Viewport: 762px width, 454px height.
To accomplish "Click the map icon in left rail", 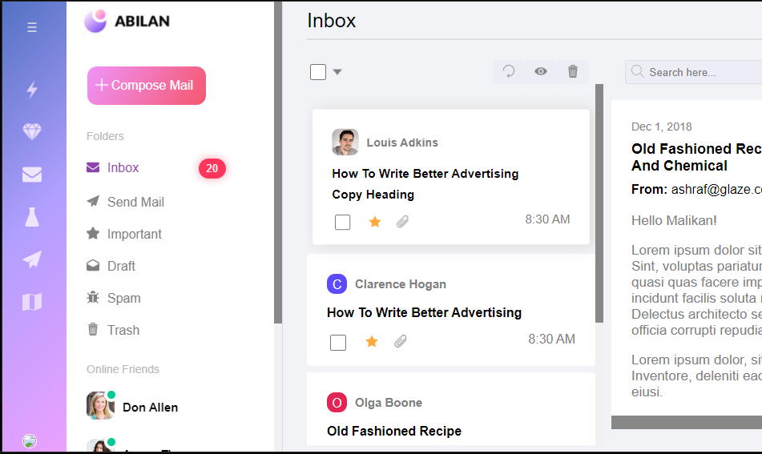I will click(32, 302).
